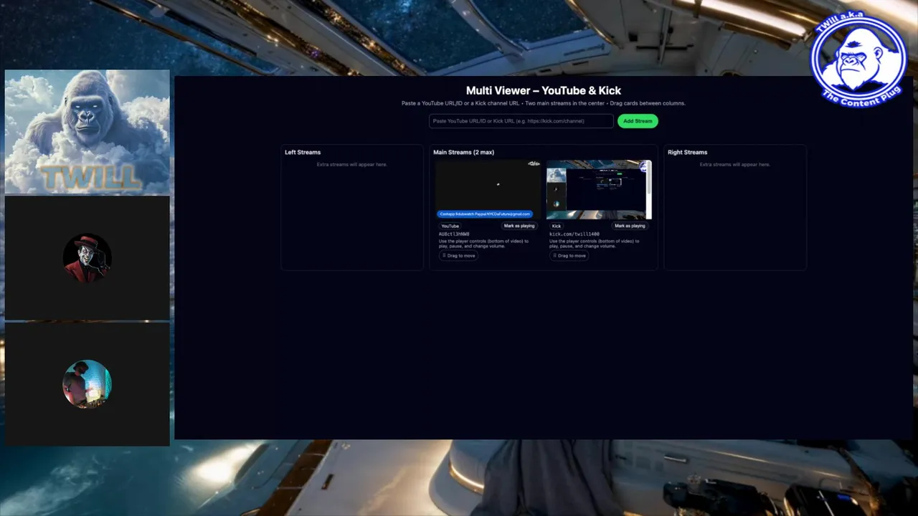Click Drag to move on Kick card
Image resolution: width=918 pixels, height=516 pixels.
[569, 256]
